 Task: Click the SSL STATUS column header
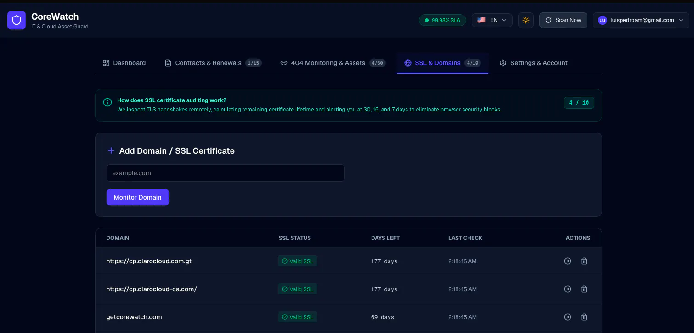(295, 238)
